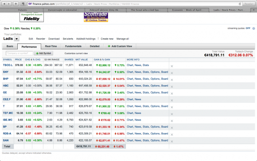Open the Fundamentals view tab
257x161 pixels.
click(73, 46)
